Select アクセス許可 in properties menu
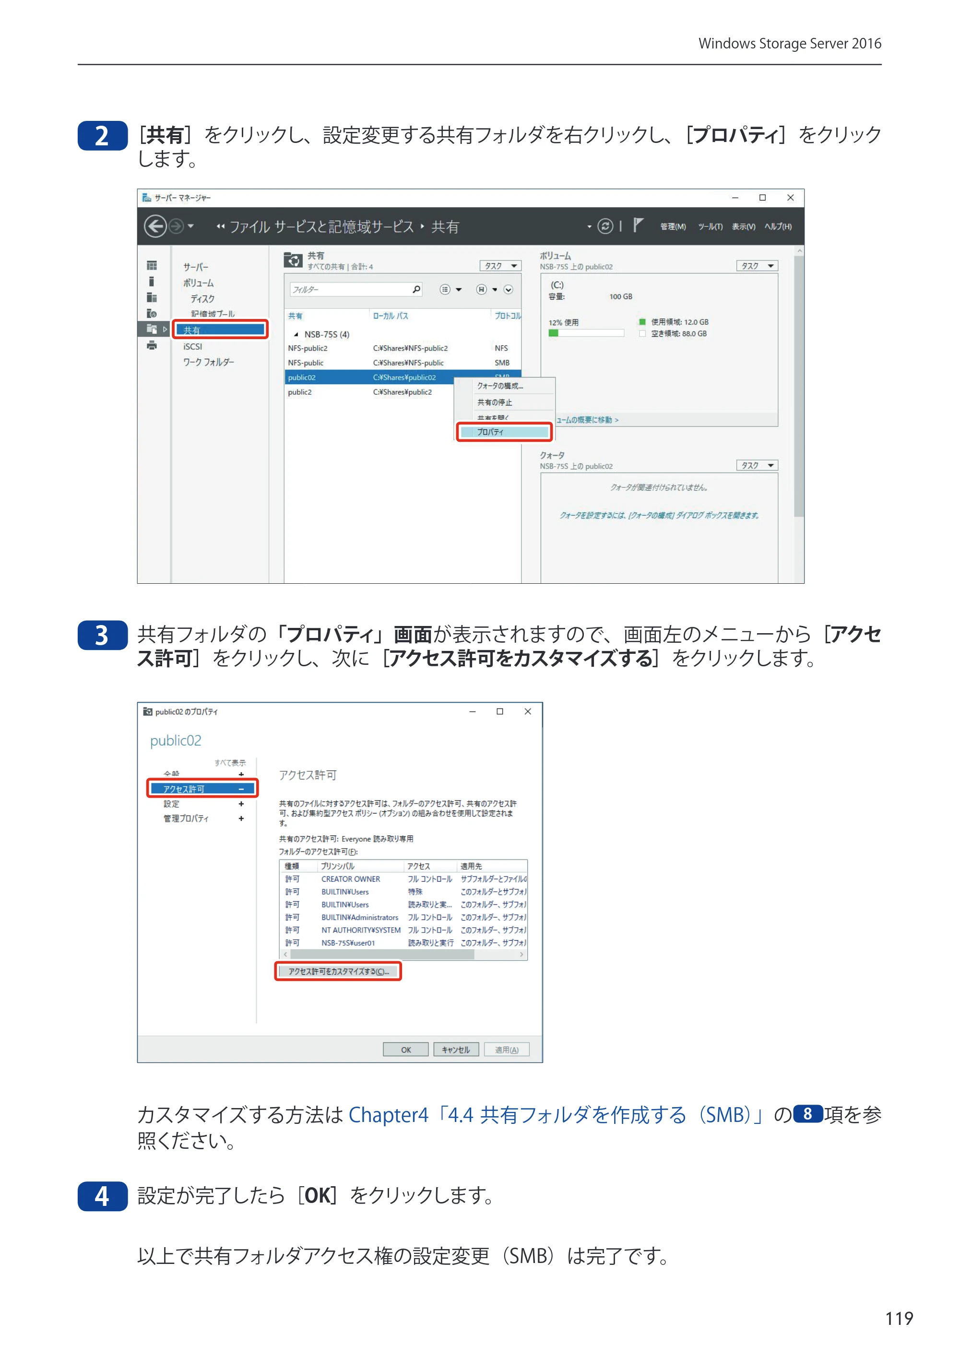960x1357 pixels. pyautogui.click(x=202, y=789)
